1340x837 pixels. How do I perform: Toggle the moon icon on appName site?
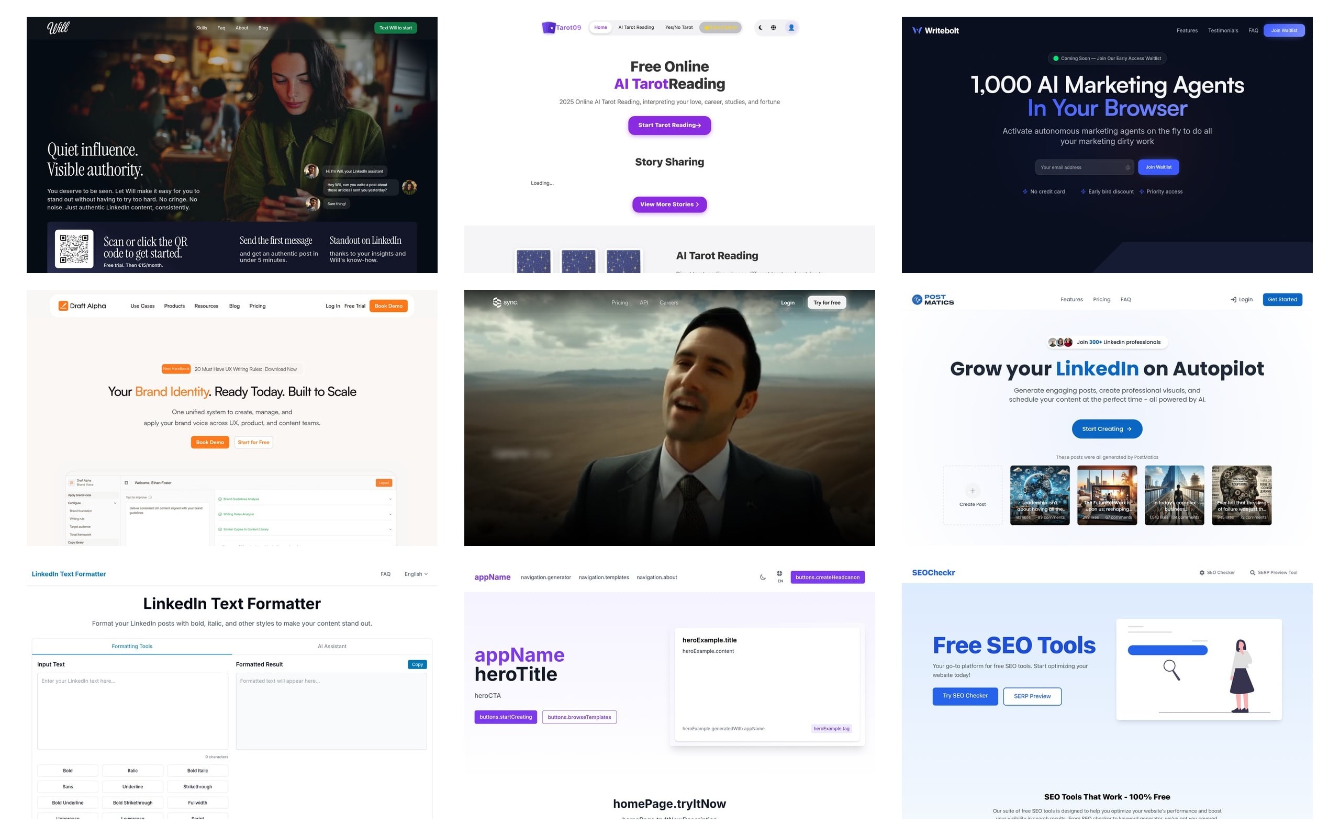pyautogui.click(x=763, y=578)
